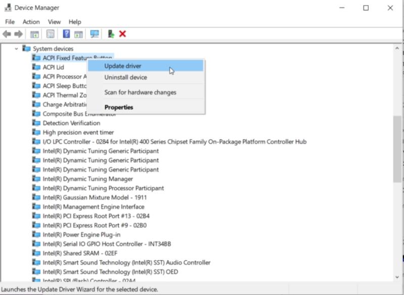Maximize the Device Manager window
The width and height of the screenshot is (404, 295).
[366, 8]
